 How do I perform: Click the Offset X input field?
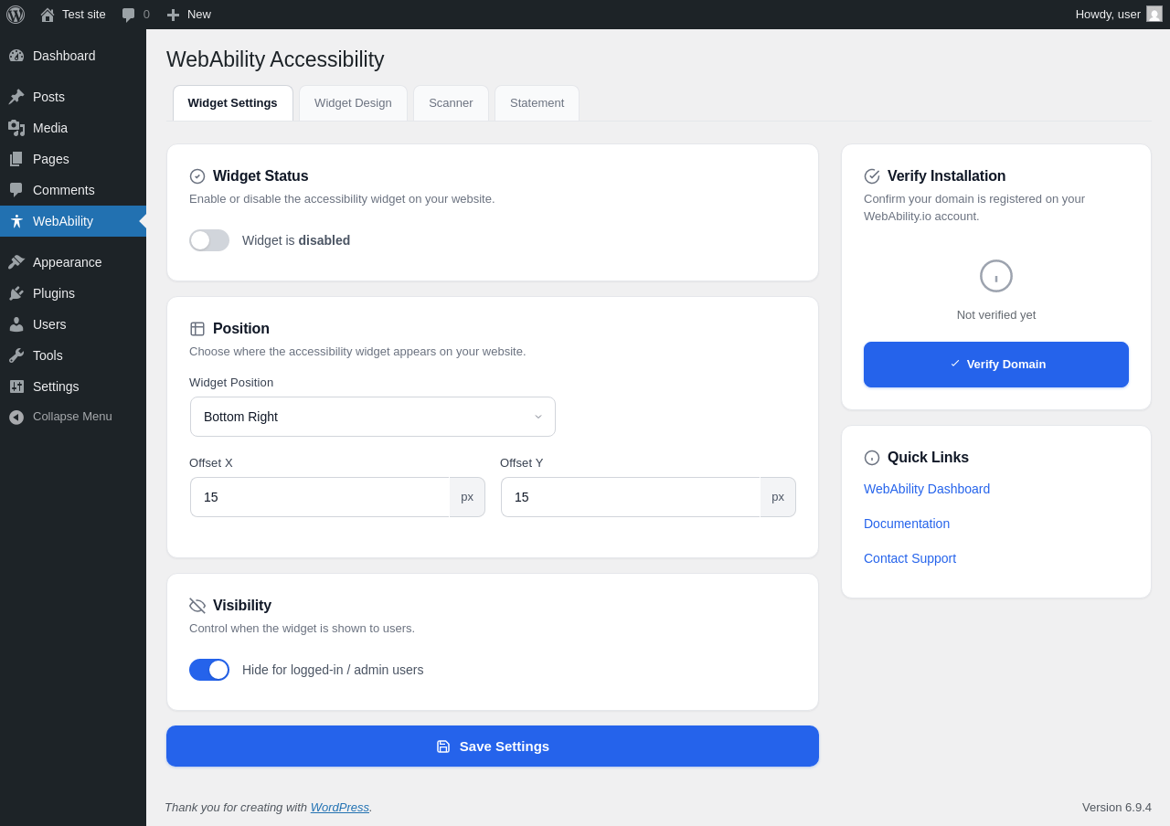320,497
